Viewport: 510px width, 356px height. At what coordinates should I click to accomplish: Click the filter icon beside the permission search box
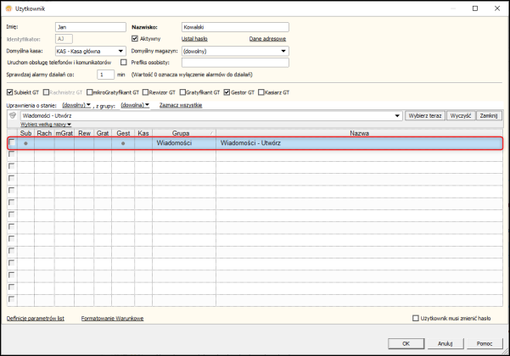click(x=13, y=115)
